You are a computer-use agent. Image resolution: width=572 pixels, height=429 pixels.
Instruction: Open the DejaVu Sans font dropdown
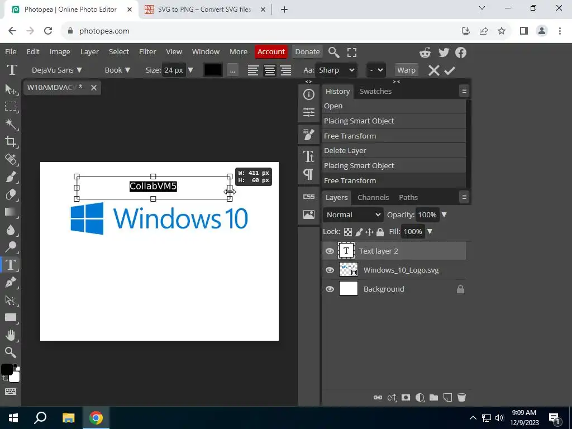point(57,70)
